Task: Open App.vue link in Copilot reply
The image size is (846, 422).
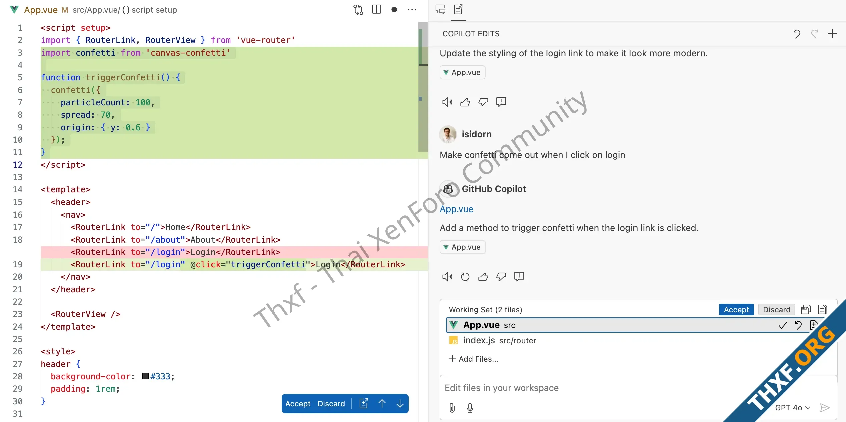Action: click(x=456, y=209)
